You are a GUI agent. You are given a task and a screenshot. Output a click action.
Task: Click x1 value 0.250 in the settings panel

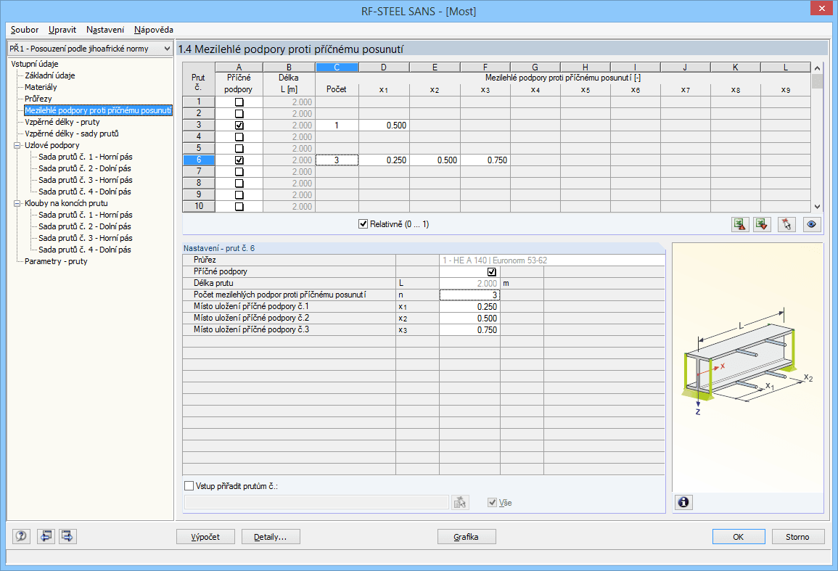pos(469,307)
